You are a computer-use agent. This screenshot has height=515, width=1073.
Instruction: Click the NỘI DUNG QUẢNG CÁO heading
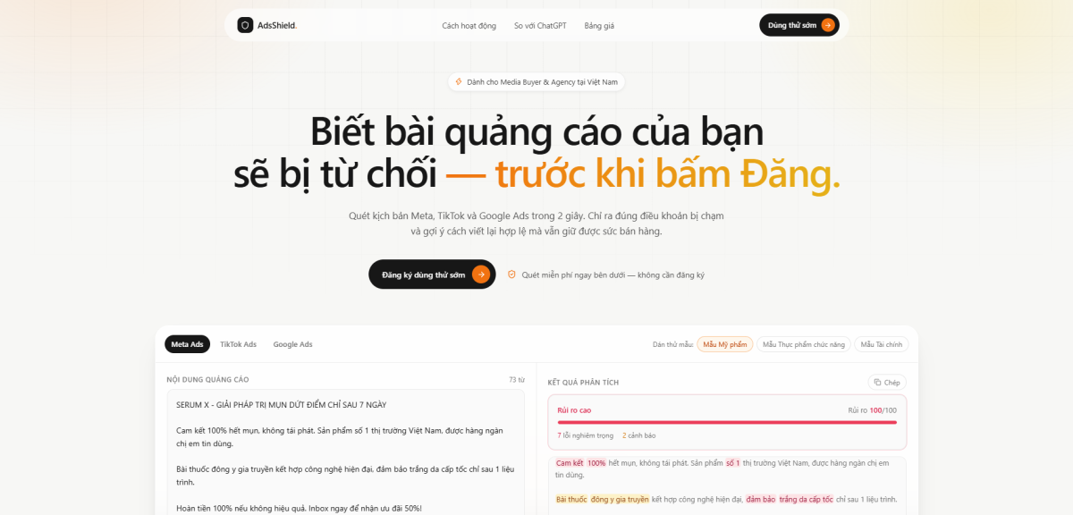click(207, 380)
